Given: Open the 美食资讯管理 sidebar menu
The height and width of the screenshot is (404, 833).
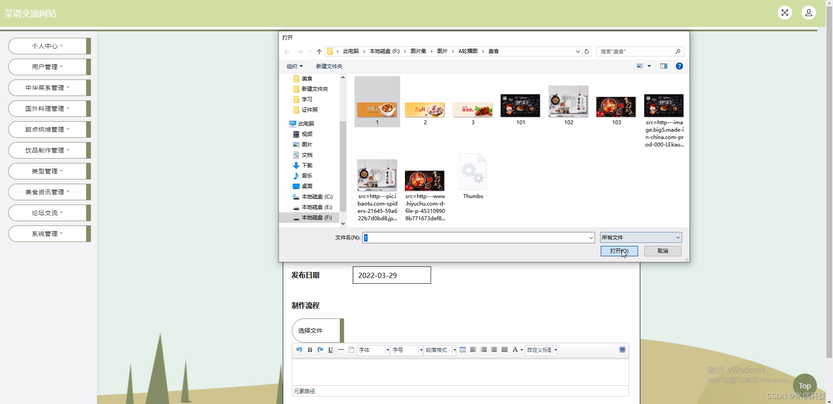Looking at the screenshot, I should pos(50,192).
